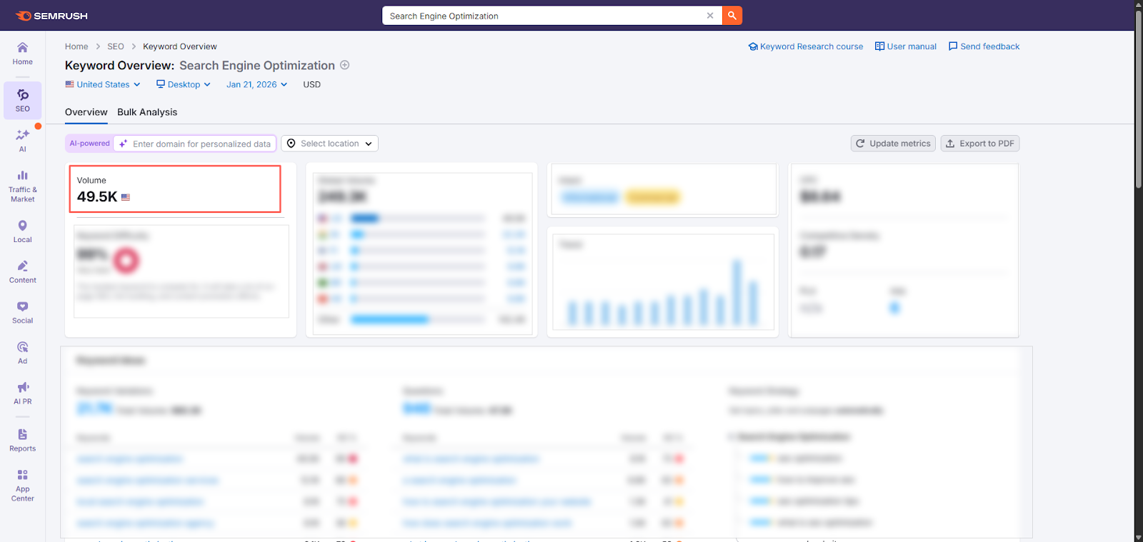Open the Traffic & Market section

(x=23, y=186)
